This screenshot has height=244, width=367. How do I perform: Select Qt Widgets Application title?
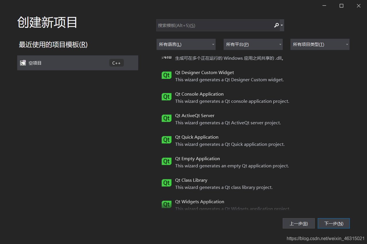pos(200,202)
